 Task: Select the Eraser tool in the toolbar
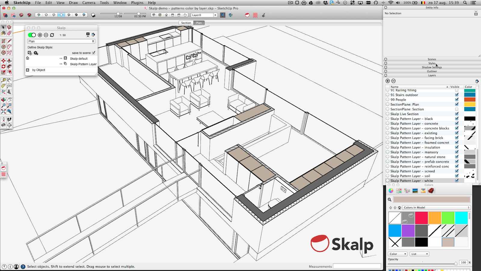coord(9,33)
